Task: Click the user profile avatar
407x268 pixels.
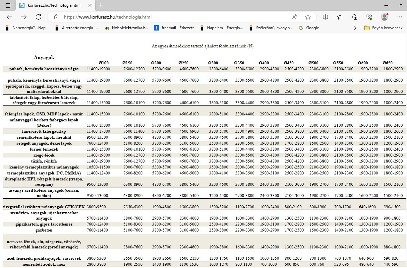Action: (384, 17)
